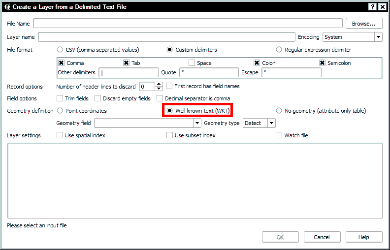Select CSV (comma separated values) format
Viewport: 390px width, 250px height.
pyautogui.click(x=60, y=50)
